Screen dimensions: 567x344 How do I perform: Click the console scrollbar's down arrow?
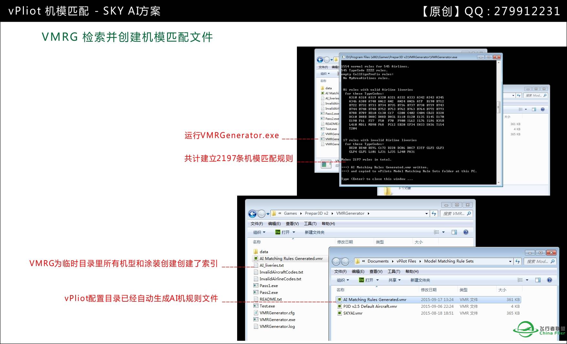click(x=499, y=183)
